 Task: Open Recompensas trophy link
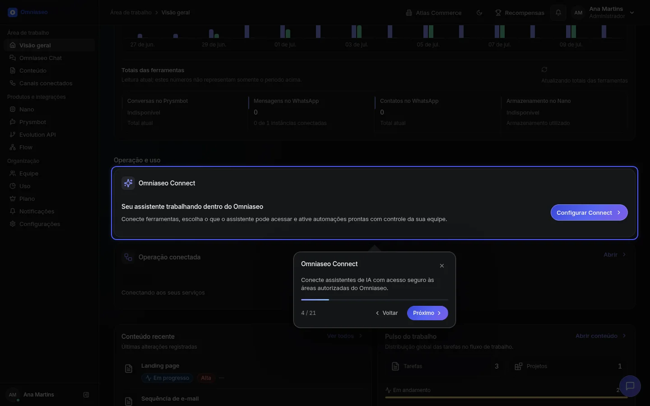(520, 13)
